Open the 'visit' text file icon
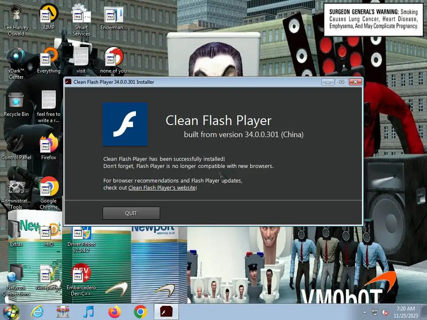427x320 pixels. coord(81,61)
